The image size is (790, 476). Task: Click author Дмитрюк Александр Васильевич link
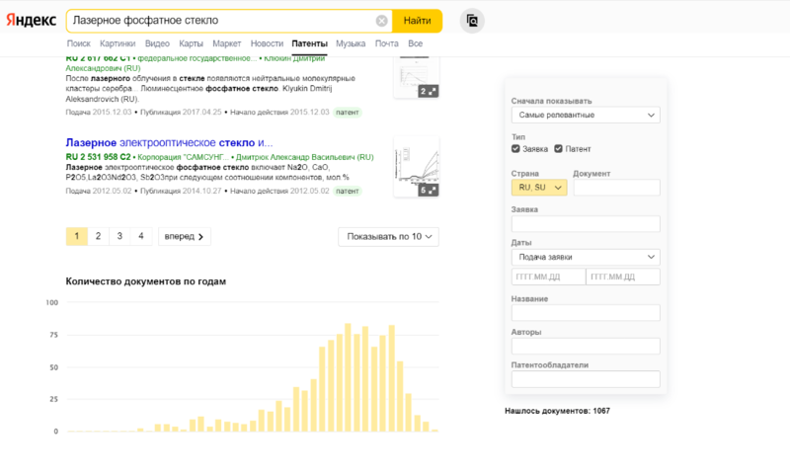pos(305,157)
